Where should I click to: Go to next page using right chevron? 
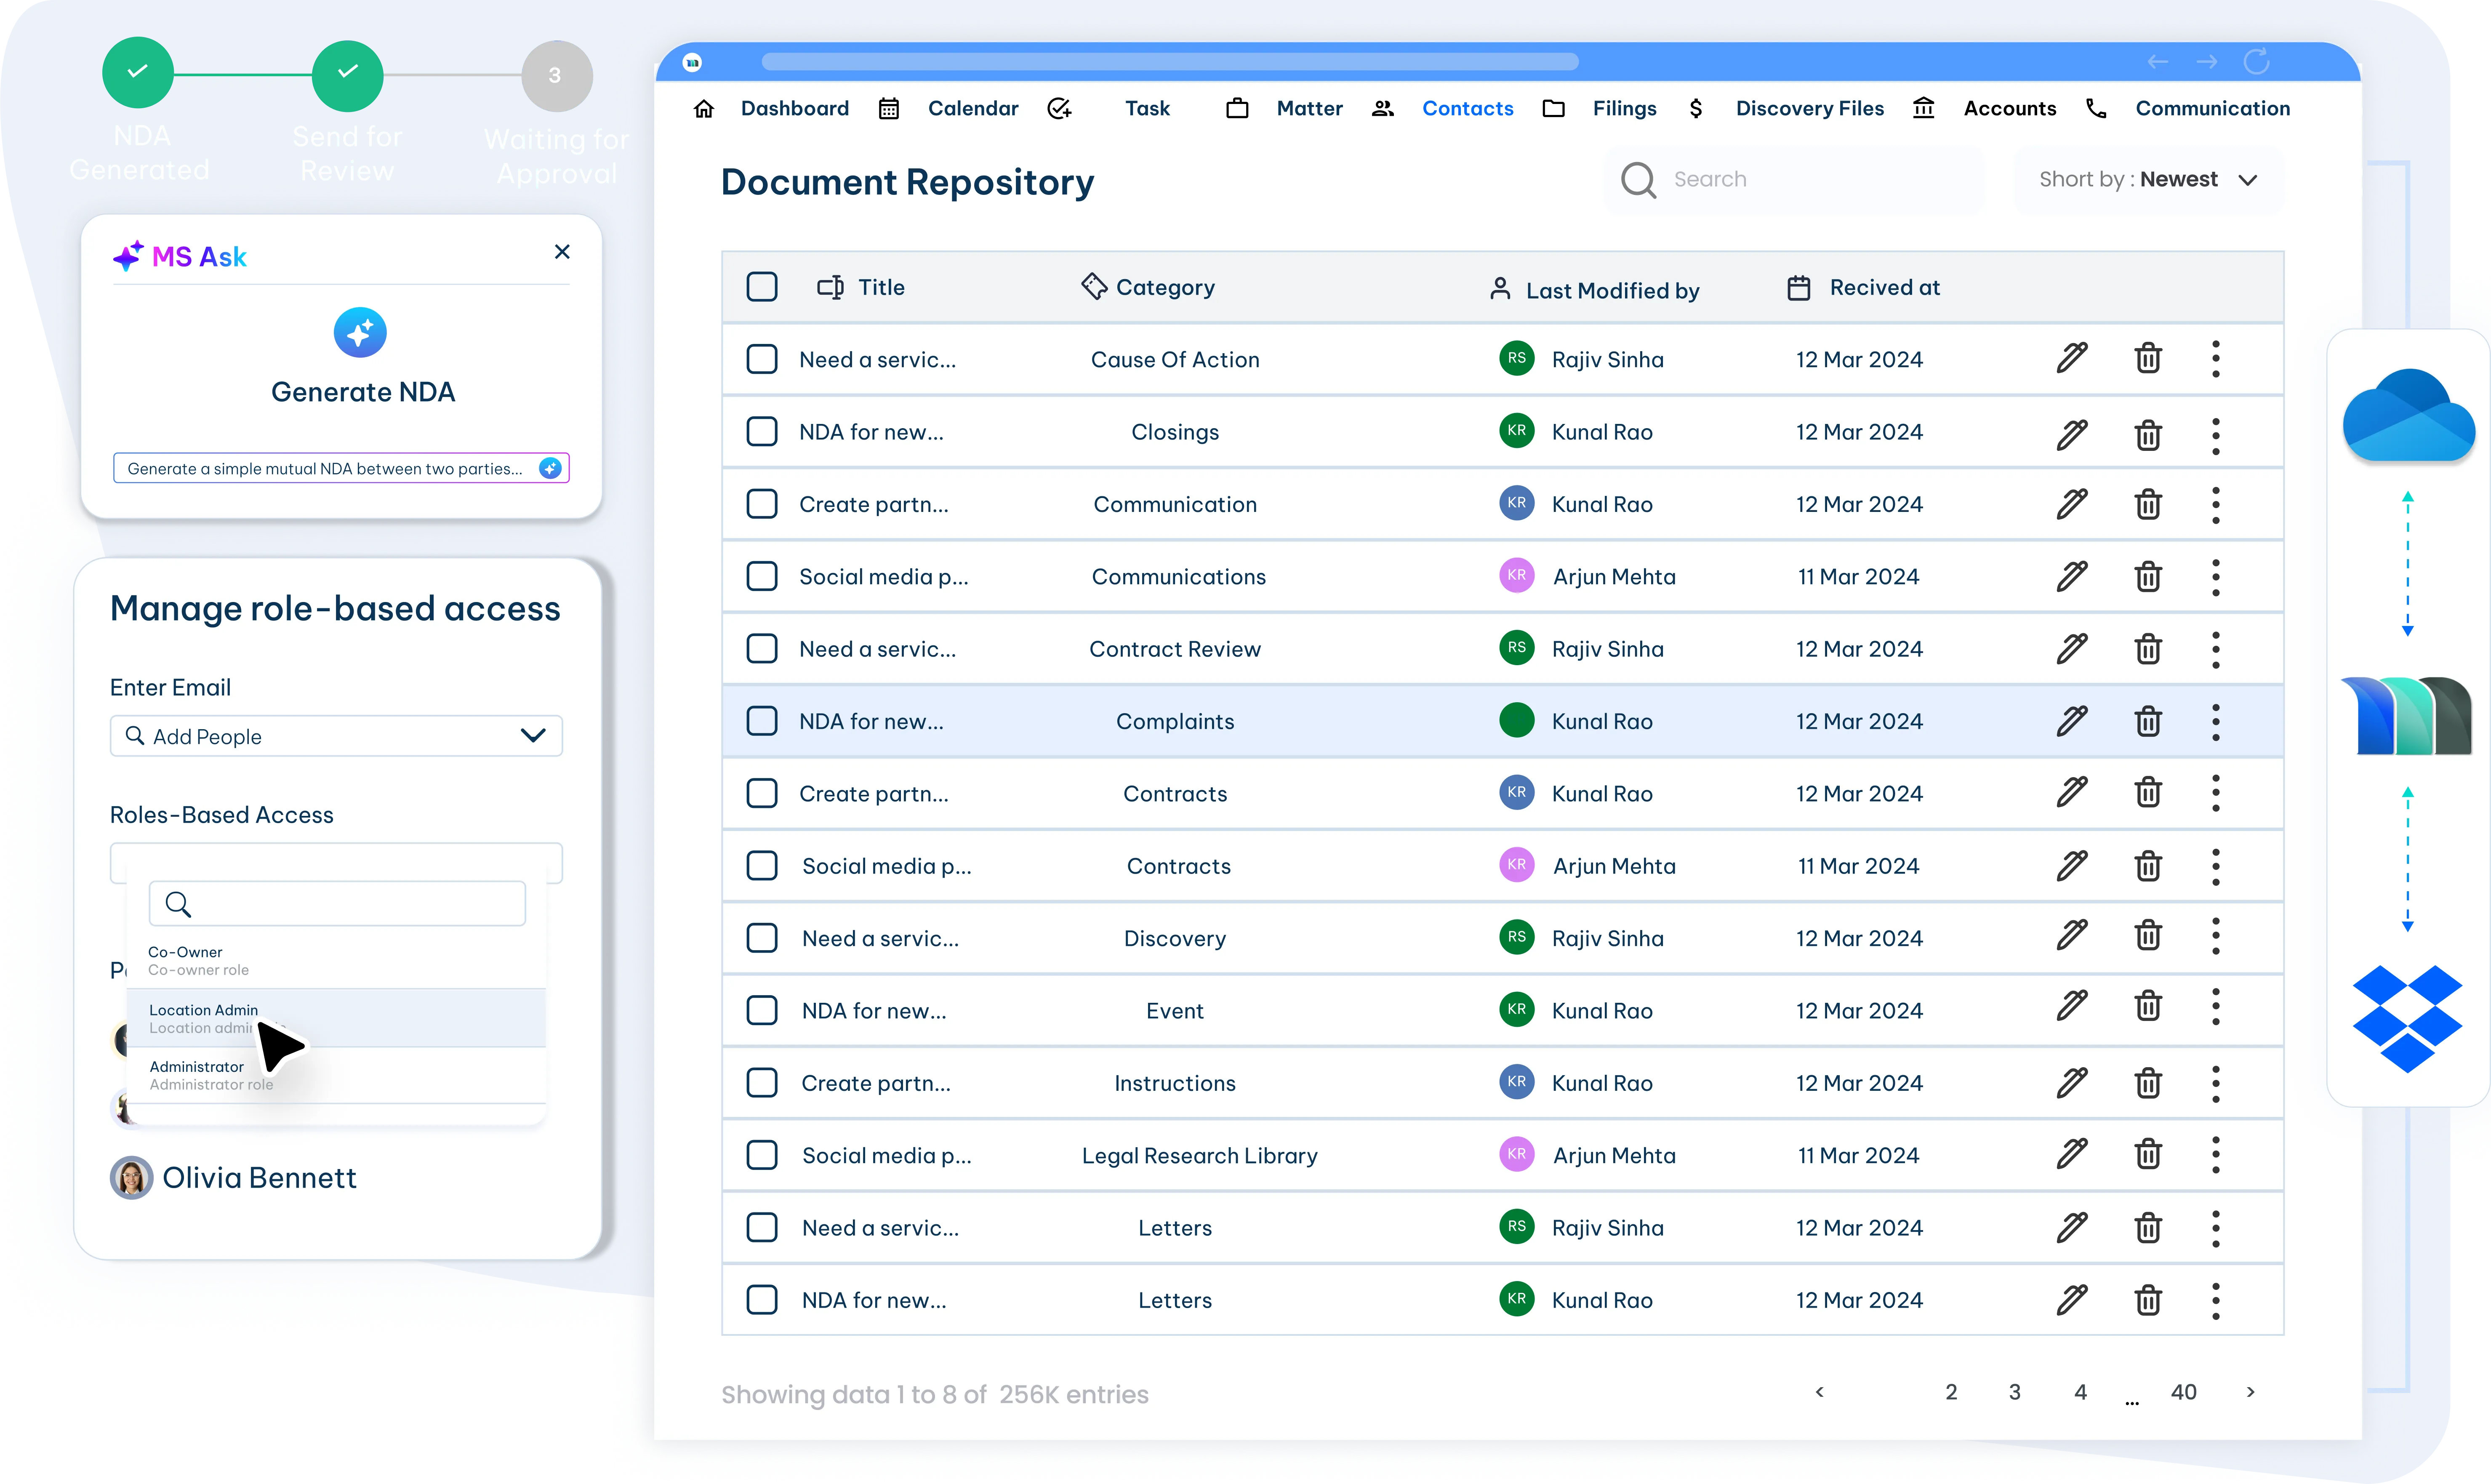click(2250, 1392)
